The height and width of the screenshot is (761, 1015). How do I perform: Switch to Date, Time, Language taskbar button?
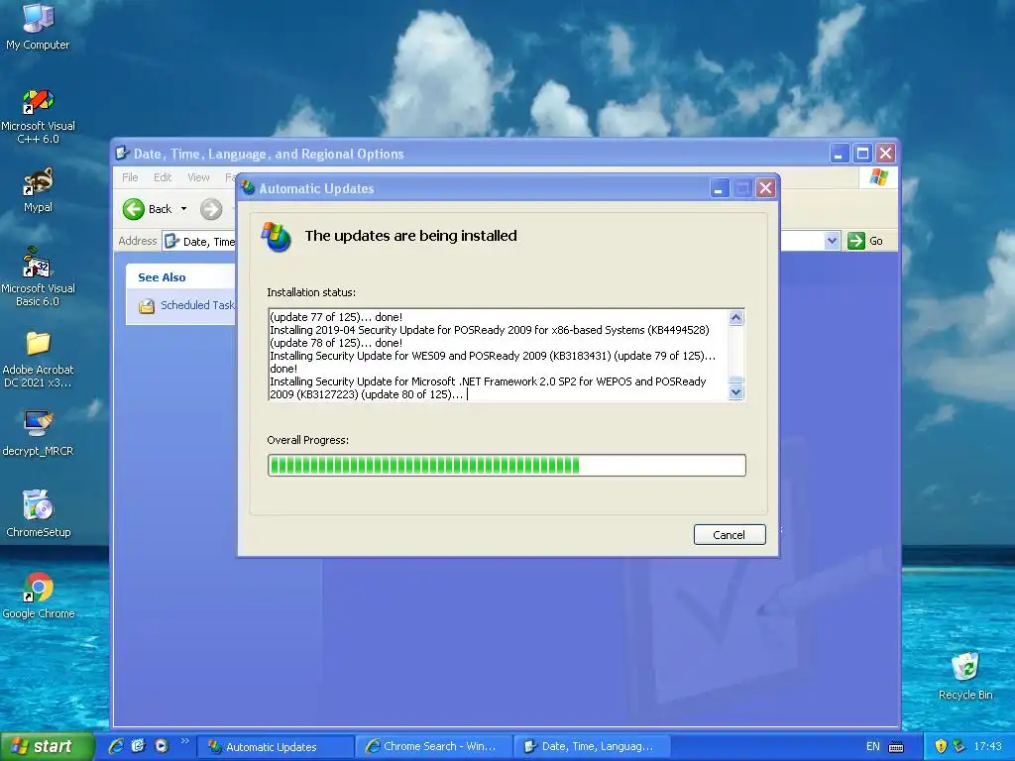[593, 747]
